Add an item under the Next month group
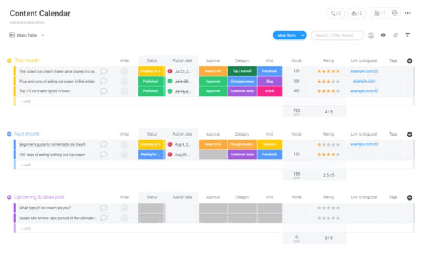The height and width of the screenshot is (253, 422). (x=26, y=165)
